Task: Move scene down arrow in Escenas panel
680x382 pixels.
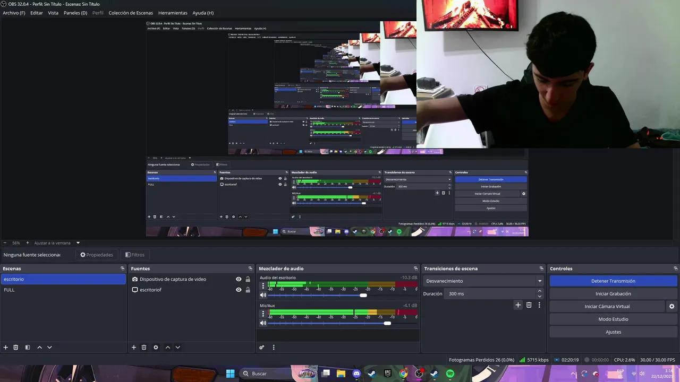Action: point(49,348)
